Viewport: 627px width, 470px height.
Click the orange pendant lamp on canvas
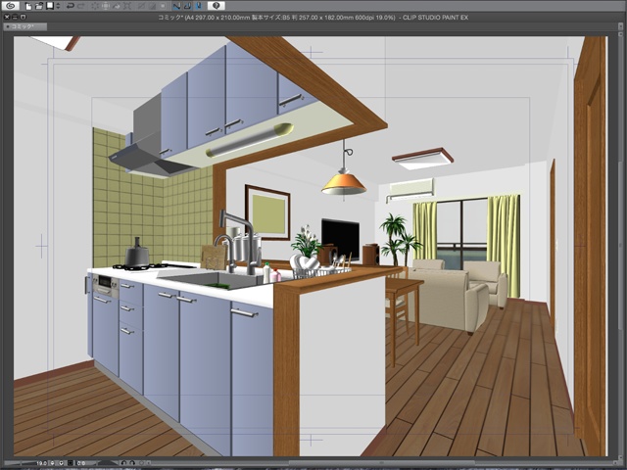tap(344, 185)
